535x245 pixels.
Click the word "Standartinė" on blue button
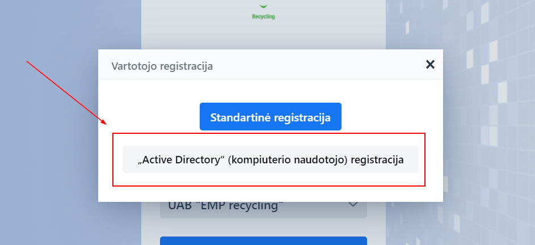pyautogui.click(x=241, y=117)
